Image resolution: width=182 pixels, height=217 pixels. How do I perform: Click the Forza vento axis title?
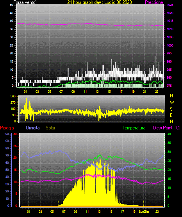[25, 2]
